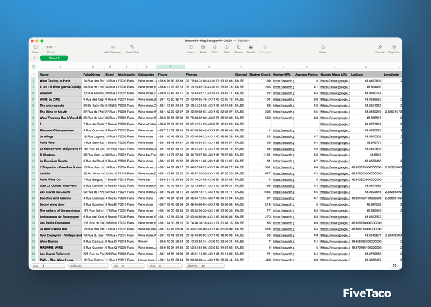The image size is (431, 307).
Task: Toggle the Format inspector panel
Action: click(379, 47)
